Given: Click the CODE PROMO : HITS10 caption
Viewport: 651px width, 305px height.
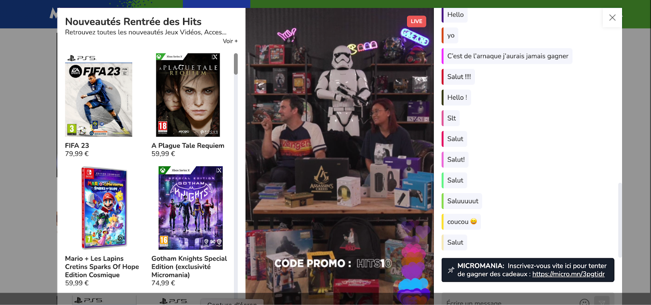Looking at the screenshot, I should (x=333, y=264).
